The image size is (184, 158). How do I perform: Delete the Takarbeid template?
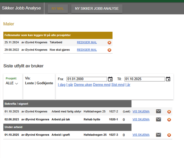pyautogui.click(x=109, y=43)
